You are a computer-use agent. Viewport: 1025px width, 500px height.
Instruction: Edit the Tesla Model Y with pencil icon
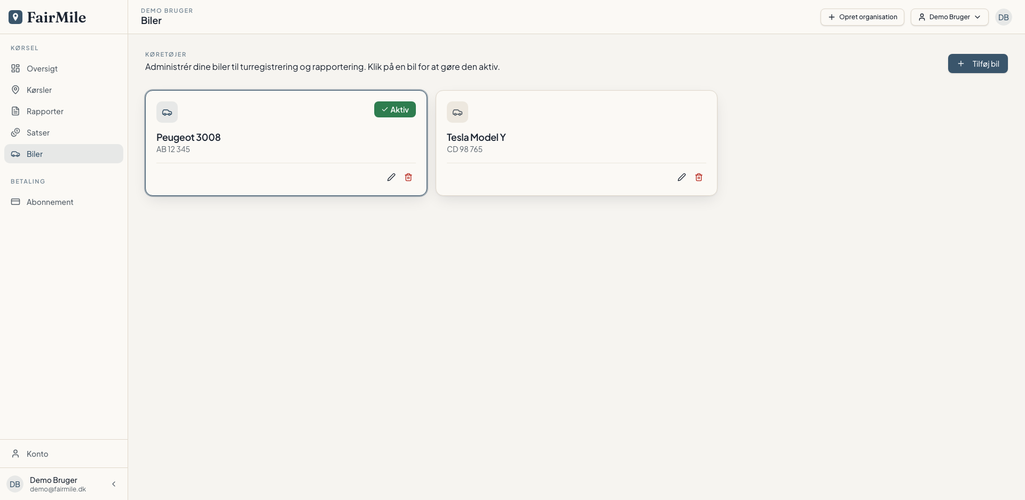click(682, 177)
